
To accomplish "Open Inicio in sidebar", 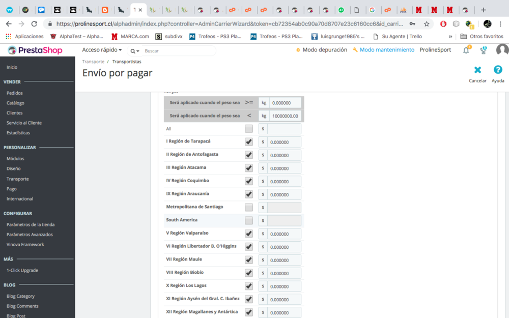I will (x=12, y=67).
